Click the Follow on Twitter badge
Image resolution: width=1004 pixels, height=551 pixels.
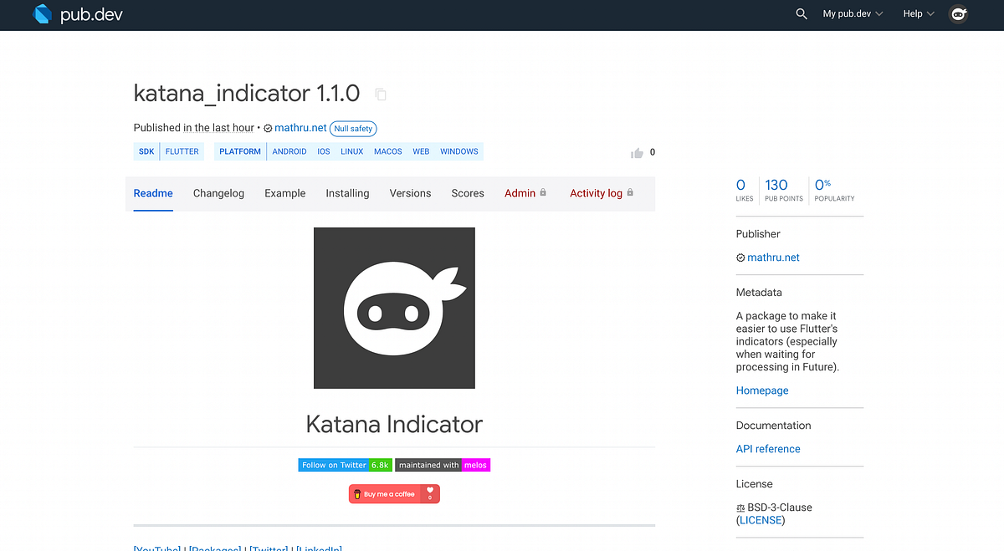click(x=345, y=464)
